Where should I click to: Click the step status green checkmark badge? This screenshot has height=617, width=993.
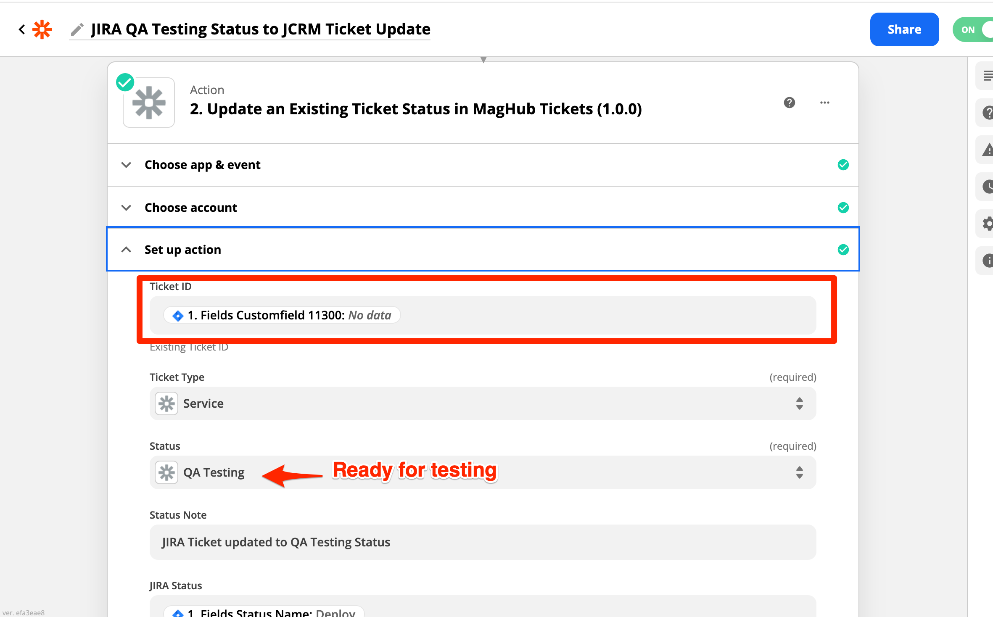click(125, 82)
